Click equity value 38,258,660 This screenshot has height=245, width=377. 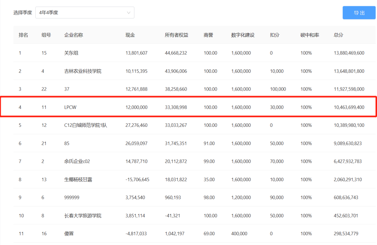click(176, 89)
